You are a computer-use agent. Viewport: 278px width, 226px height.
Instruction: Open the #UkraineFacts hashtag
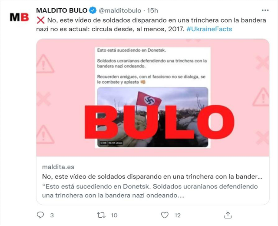[x=209, y=29]
